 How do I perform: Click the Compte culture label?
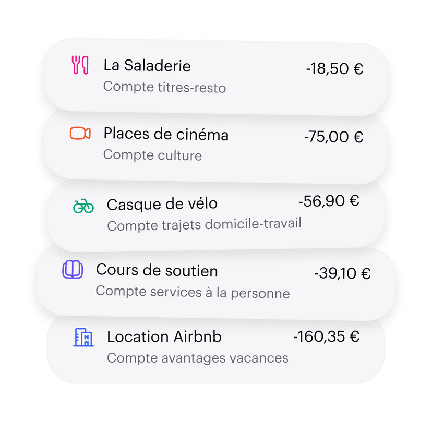click(152, 155)
